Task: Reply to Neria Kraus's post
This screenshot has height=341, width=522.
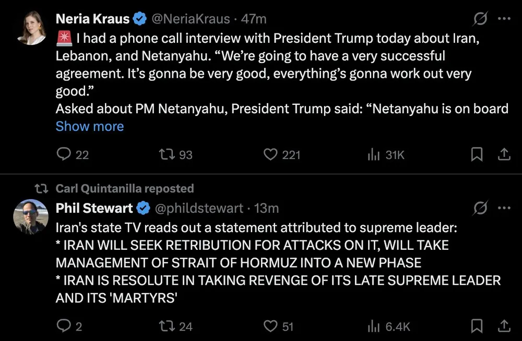Action: tap(64, 154)
